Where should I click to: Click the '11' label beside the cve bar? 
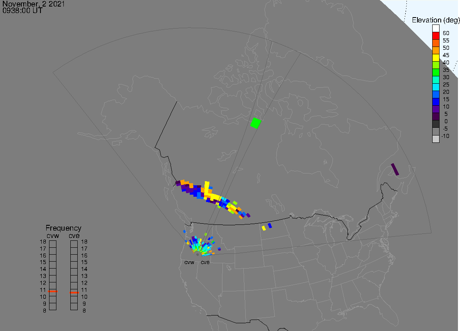[x=84, y=290]
